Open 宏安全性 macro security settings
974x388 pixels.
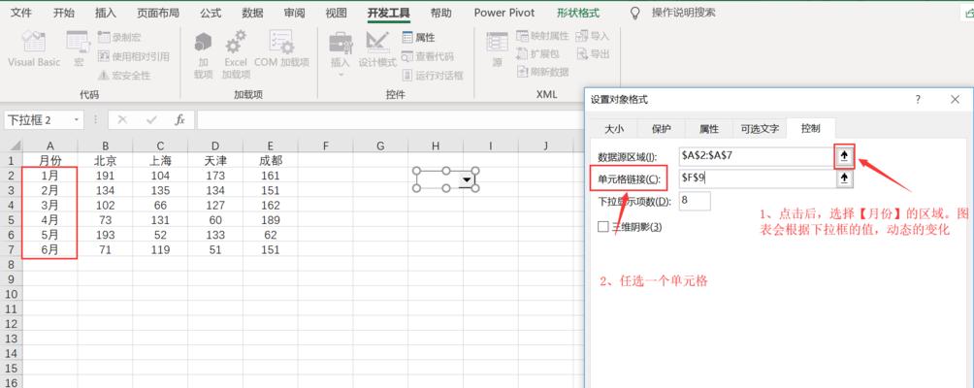[124, 75]
